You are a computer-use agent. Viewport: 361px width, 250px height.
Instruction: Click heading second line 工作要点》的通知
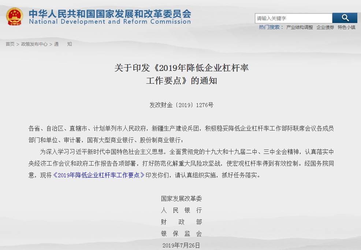pos(182,80)
